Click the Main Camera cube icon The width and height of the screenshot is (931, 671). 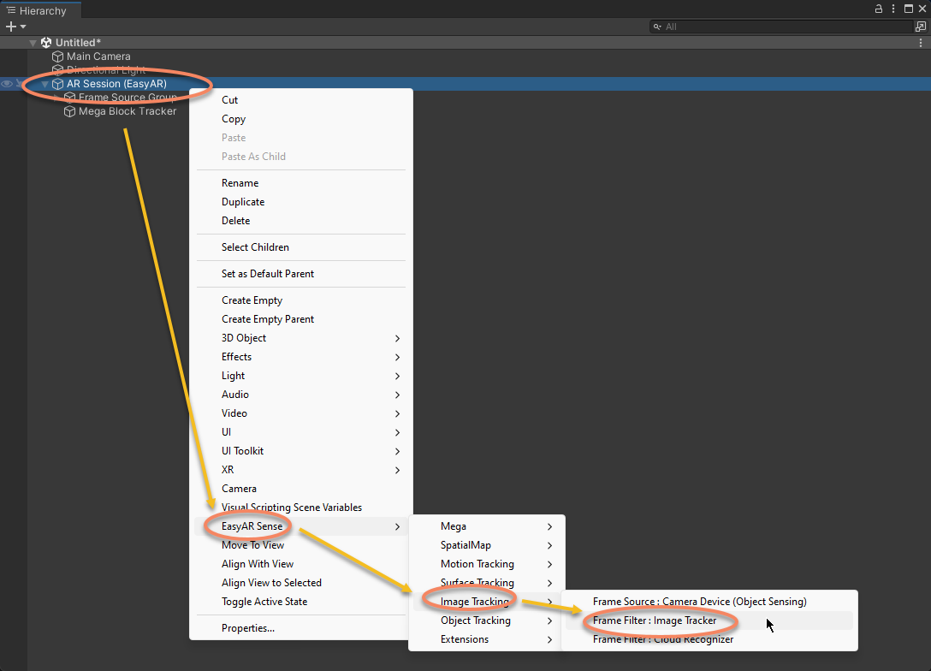(58, 56)
